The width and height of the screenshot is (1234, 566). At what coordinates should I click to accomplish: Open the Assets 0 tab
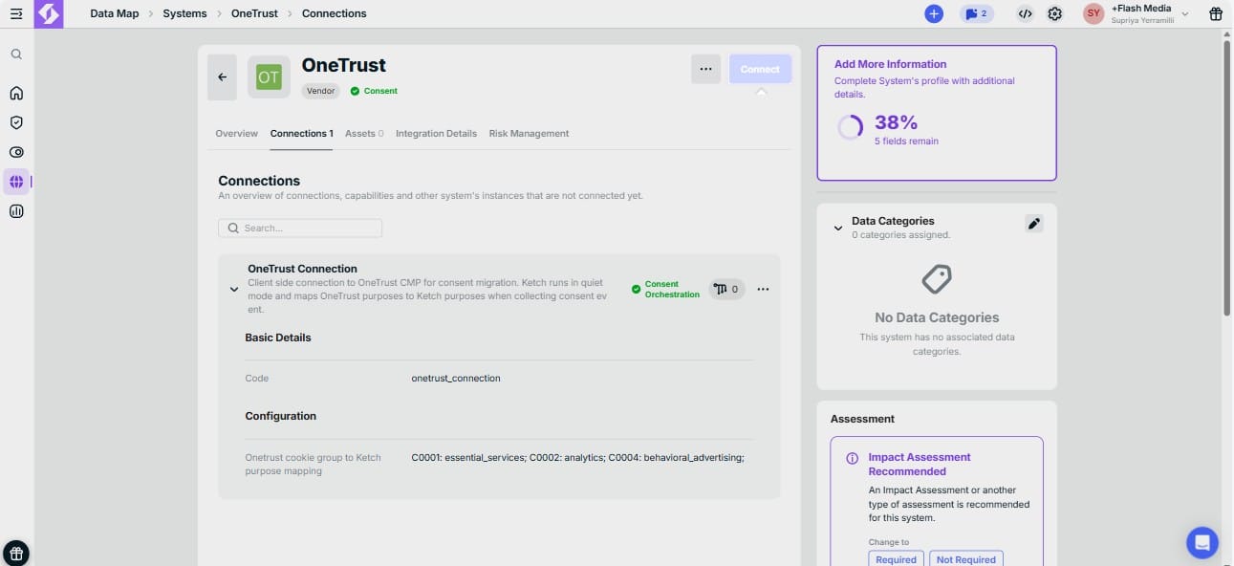click(x=364, y=134)
